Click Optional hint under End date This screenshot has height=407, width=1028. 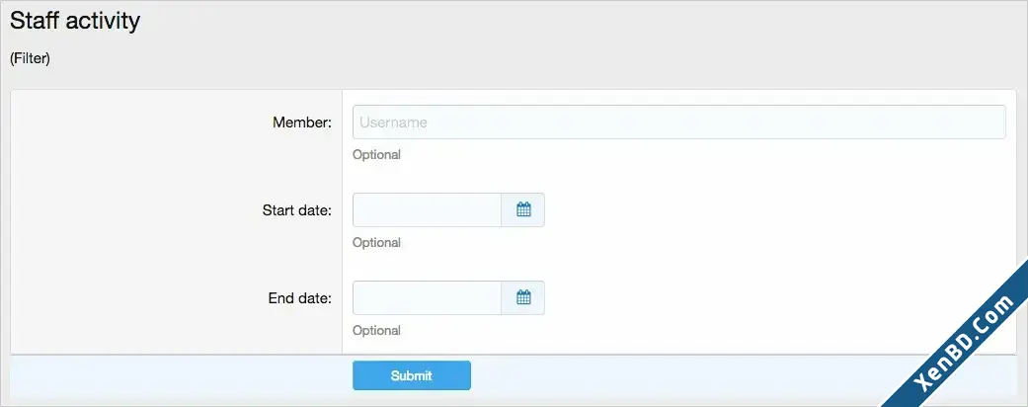[376, 330]
